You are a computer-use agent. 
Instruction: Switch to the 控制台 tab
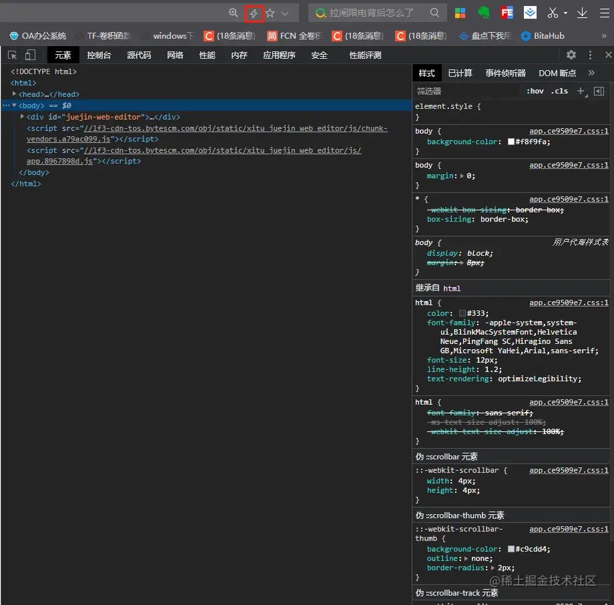(99, 55)
